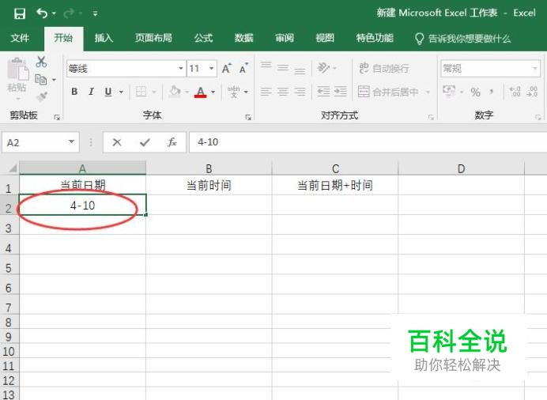The width and height of the screenshot is (547, 400).
Task: Click Increase Font Size icon
Action: pos(227,68)
